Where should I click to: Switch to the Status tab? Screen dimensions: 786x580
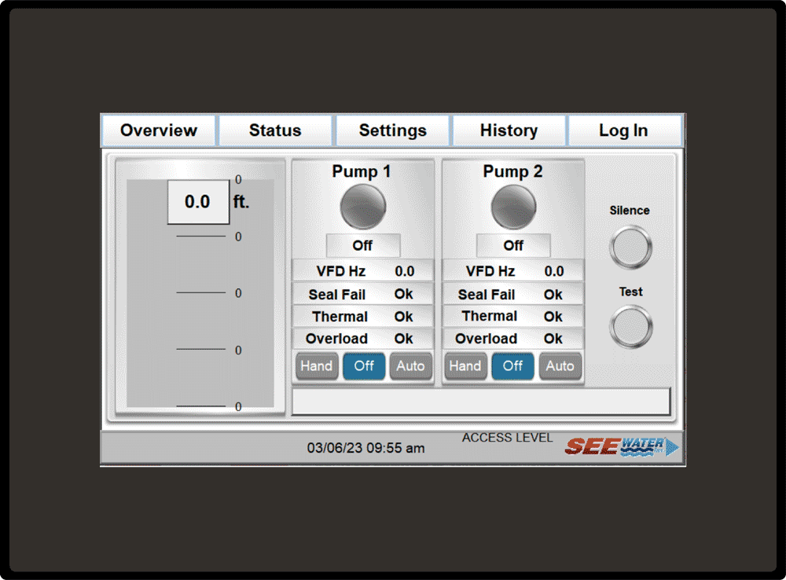[275, 130]
